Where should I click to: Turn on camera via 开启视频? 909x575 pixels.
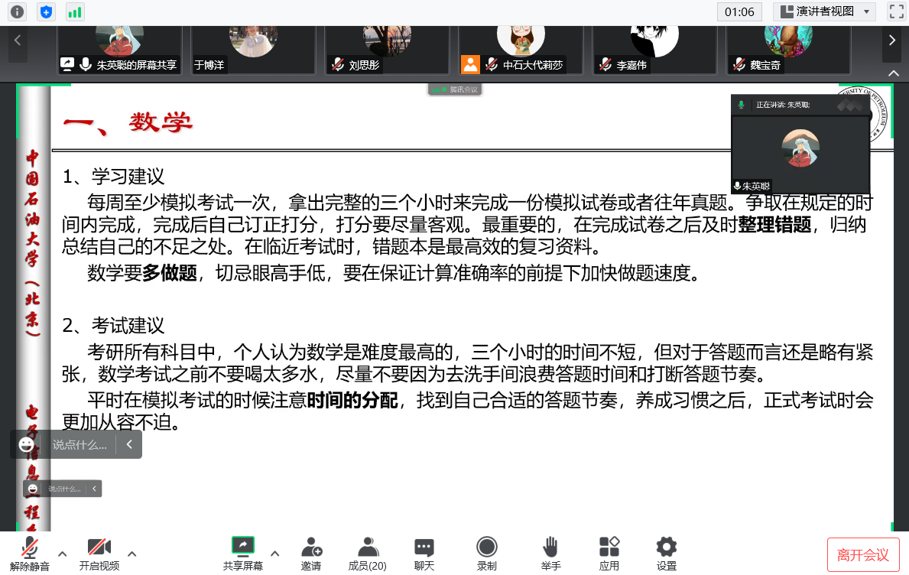point(99,552)
